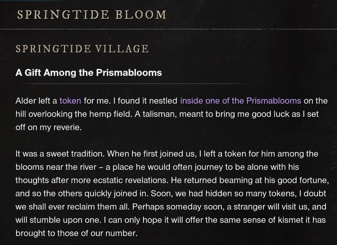Select the word "reverie" ending the first paragraph
The width and height of the screenshot is (337, 245).
67,127
